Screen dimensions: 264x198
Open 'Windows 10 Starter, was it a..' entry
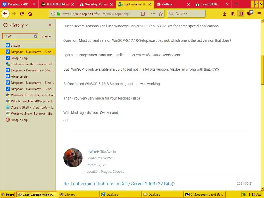click(x=28, y=95)
